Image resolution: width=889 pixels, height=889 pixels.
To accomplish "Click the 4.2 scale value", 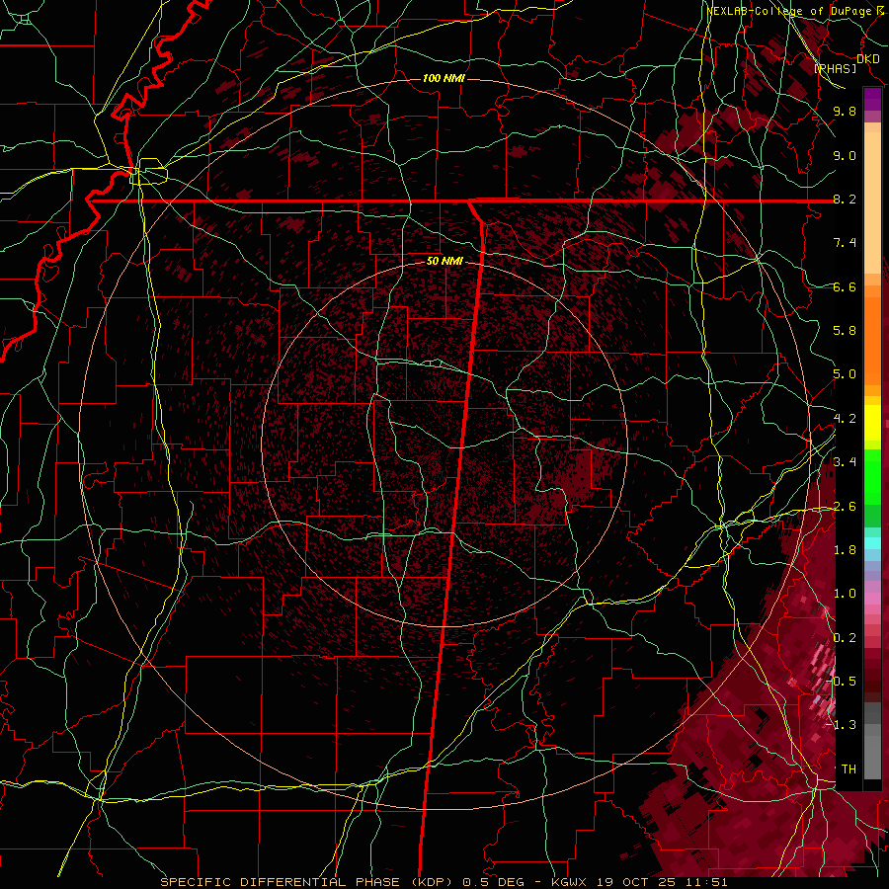I will pyautogui.click(x=845, y=419).
